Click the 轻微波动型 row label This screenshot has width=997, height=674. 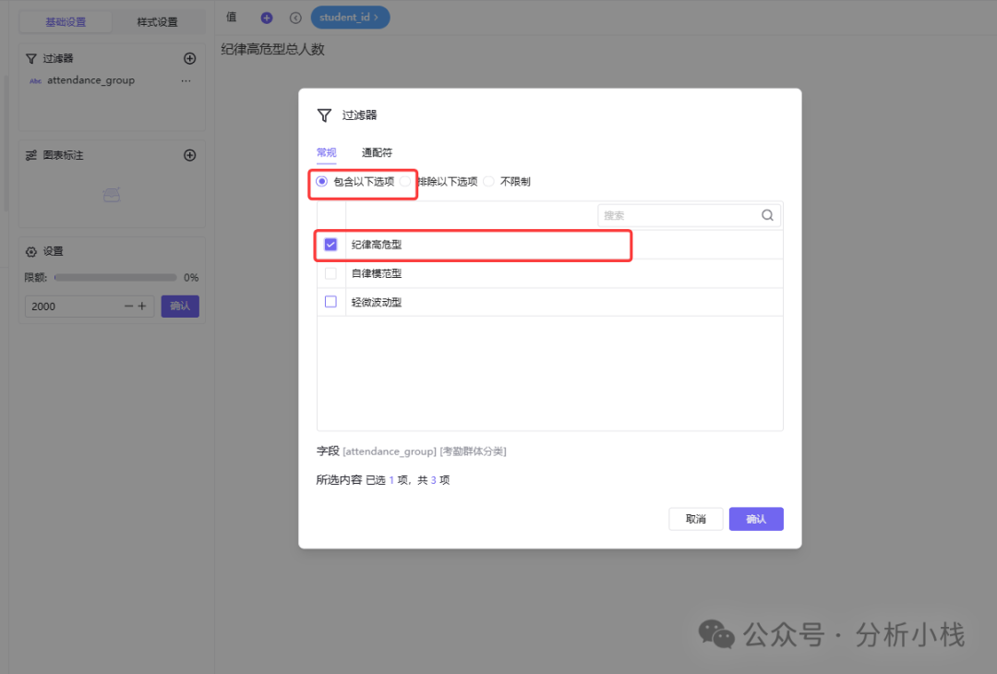[x=377, y=303]
